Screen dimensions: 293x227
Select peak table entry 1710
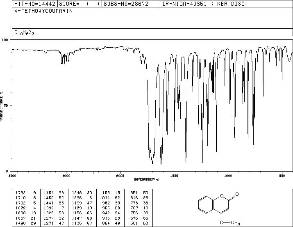tap(26, 198)
